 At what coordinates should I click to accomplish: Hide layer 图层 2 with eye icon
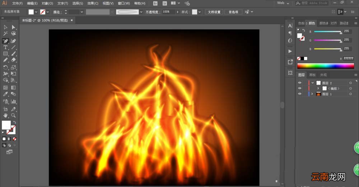(x=300, y=83)
